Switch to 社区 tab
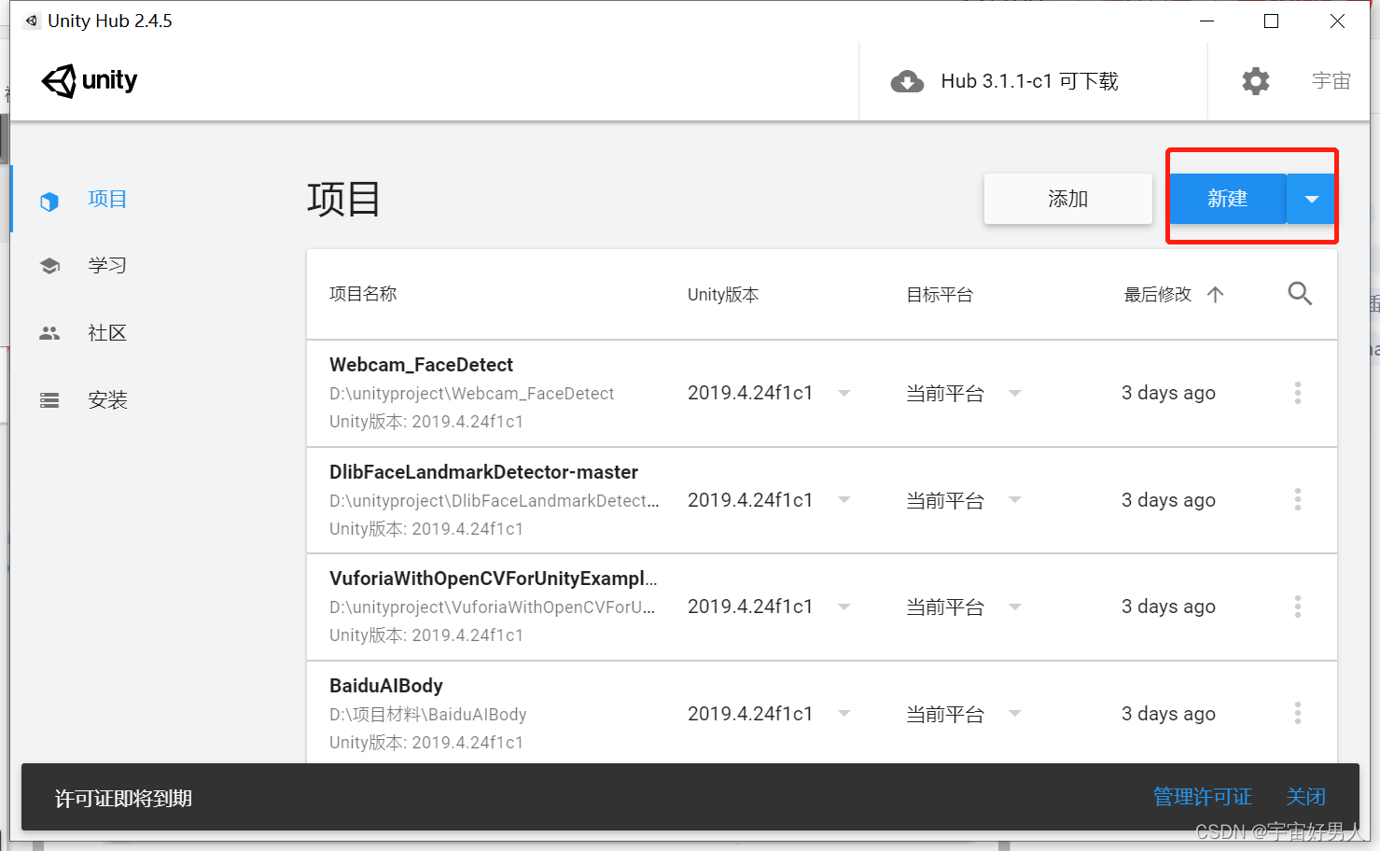 [107, 333]
